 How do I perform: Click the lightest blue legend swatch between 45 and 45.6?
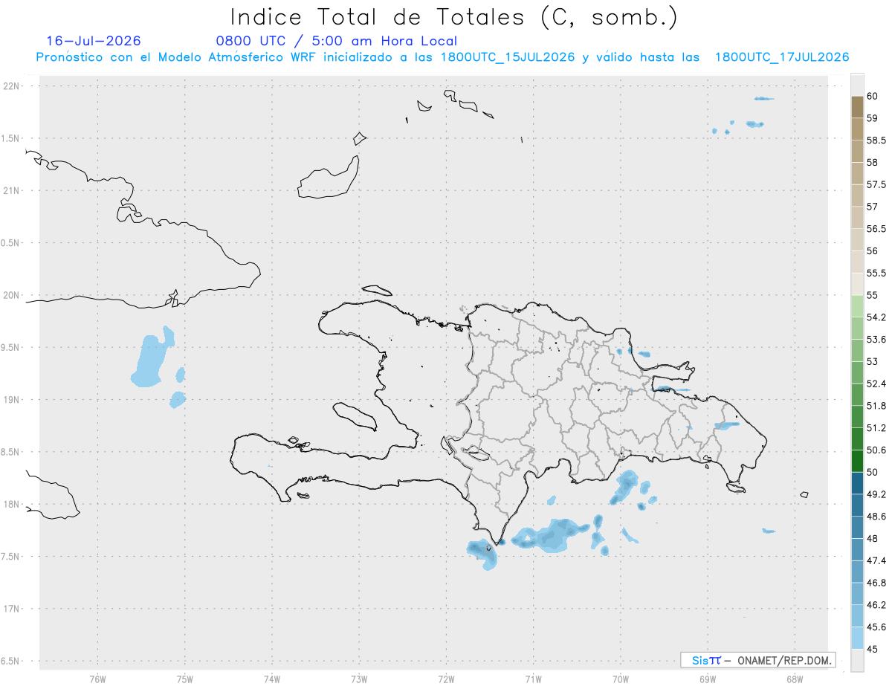857,638
